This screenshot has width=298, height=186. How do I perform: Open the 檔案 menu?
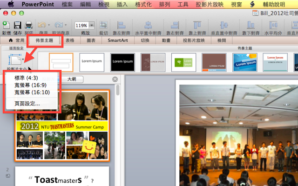(67, 4)
